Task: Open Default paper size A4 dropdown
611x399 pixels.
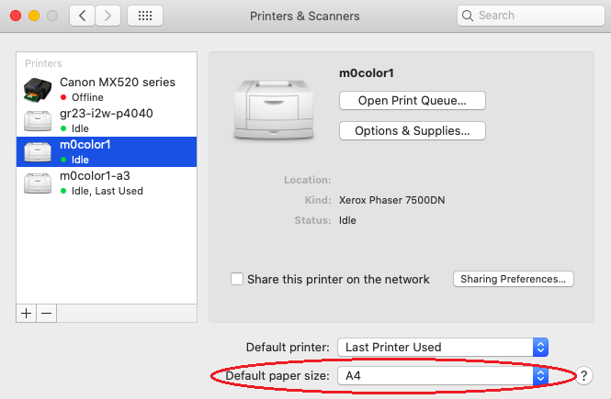Action: point(443,376)
